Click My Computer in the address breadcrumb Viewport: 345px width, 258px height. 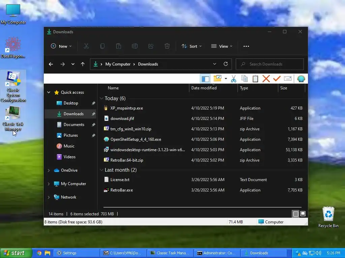click(118, 64)
